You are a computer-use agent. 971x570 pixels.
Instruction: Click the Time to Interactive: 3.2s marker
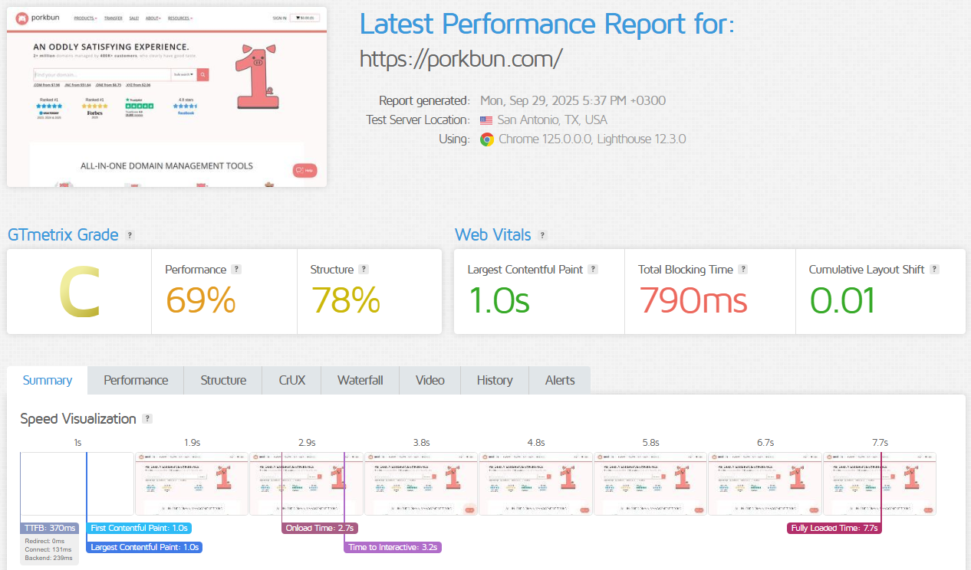click(393, 547)
